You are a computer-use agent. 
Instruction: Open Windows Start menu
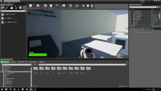(2, 89)
